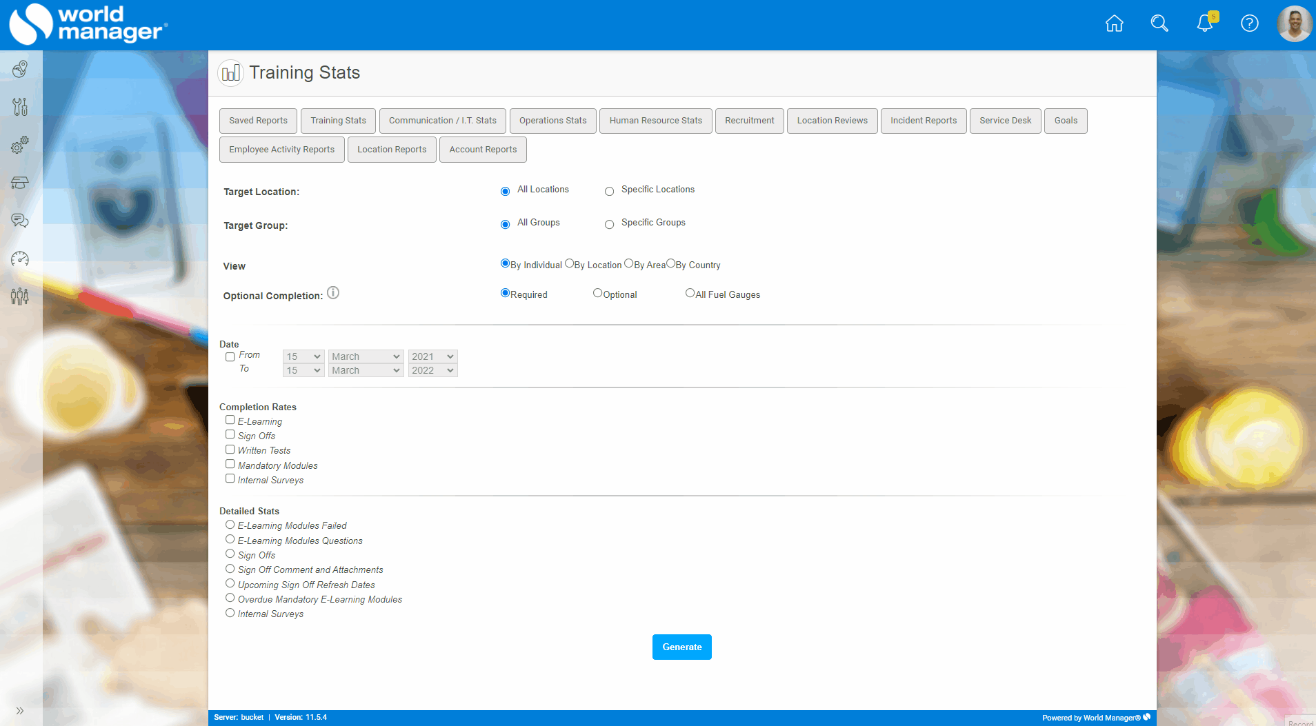Expand the sidebar with double chevron
The height and width of the screenshot is (726, 1316).
[x=20, y=711]
